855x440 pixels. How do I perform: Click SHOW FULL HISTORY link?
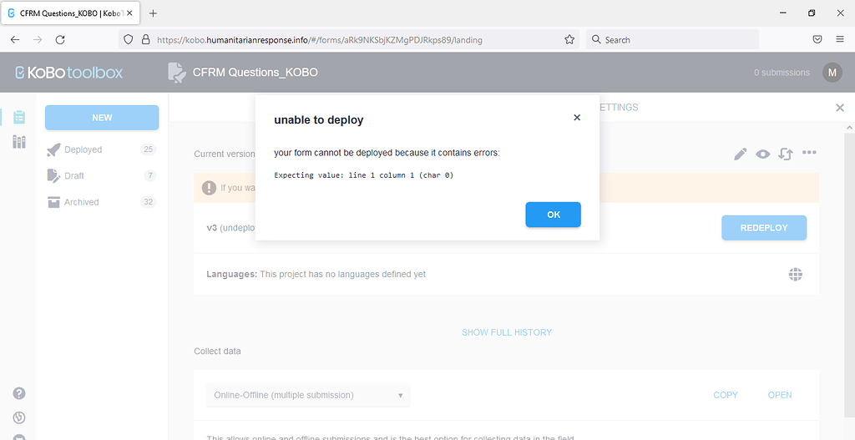(x=507, y=332)
